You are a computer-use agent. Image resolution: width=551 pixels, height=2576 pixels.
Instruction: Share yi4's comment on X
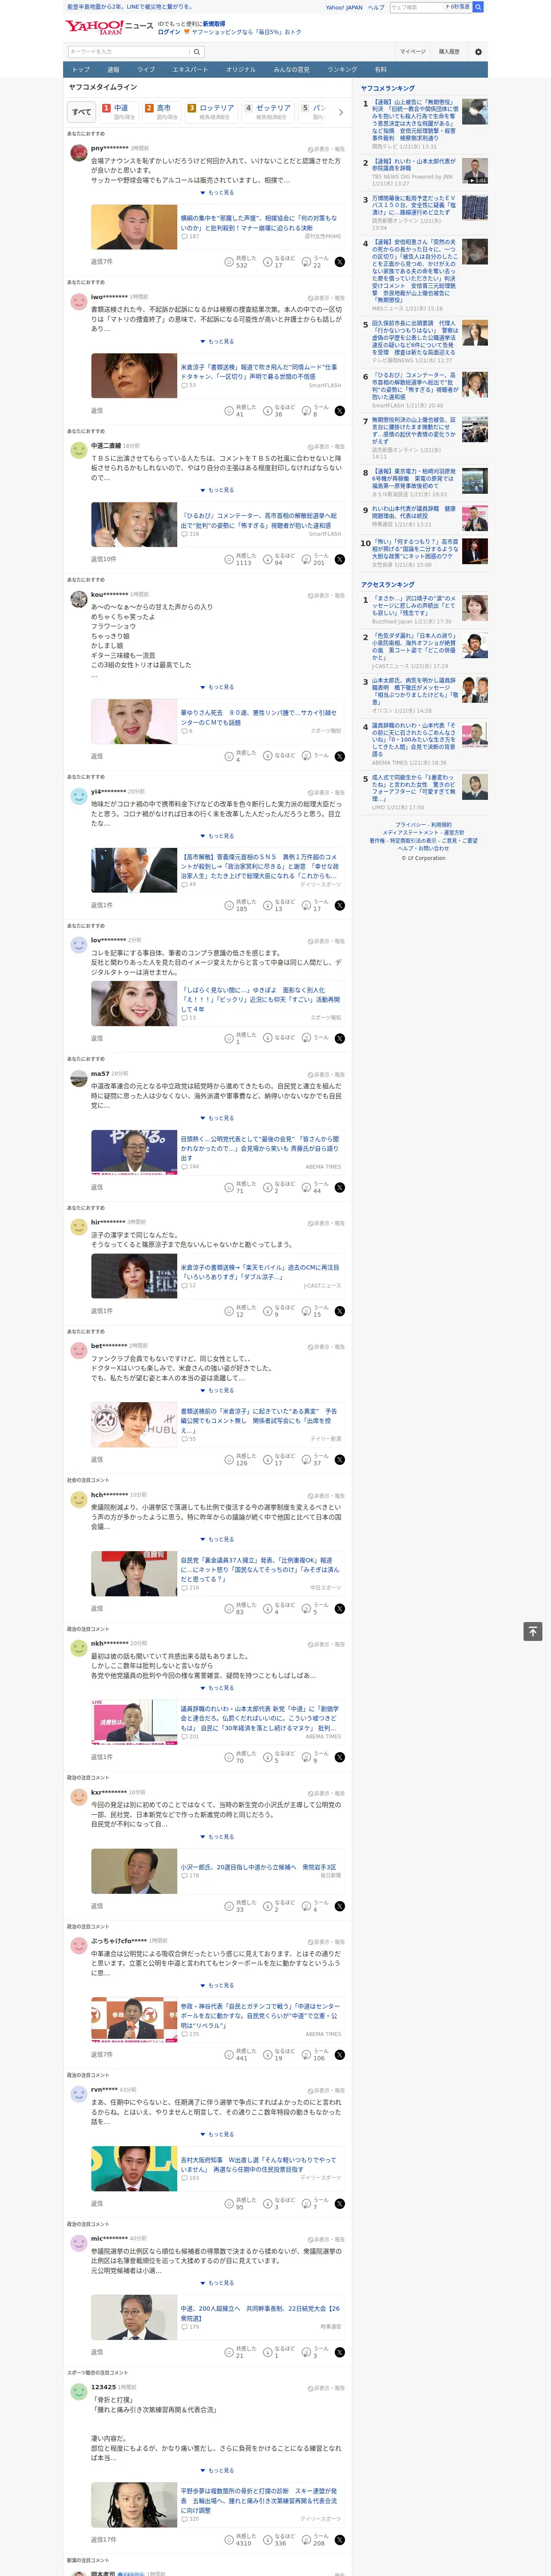tap(340, 906)
